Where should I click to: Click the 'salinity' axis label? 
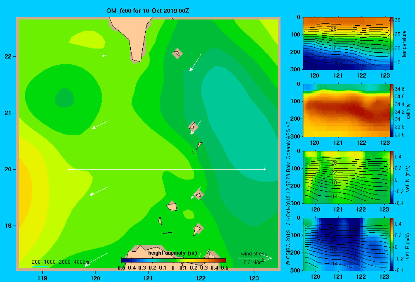click(x=408, y=111)
